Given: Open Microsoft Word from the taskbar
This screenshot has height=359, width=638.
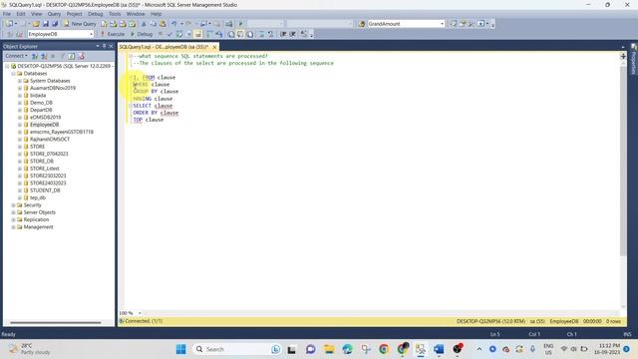Looking at the screenshot, I should click(x=439, y=349).
